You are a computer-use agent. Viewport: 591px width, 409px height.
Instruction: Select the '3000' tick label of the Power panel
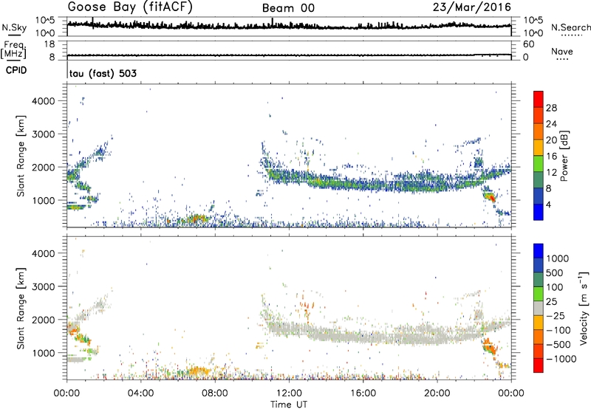44,134
